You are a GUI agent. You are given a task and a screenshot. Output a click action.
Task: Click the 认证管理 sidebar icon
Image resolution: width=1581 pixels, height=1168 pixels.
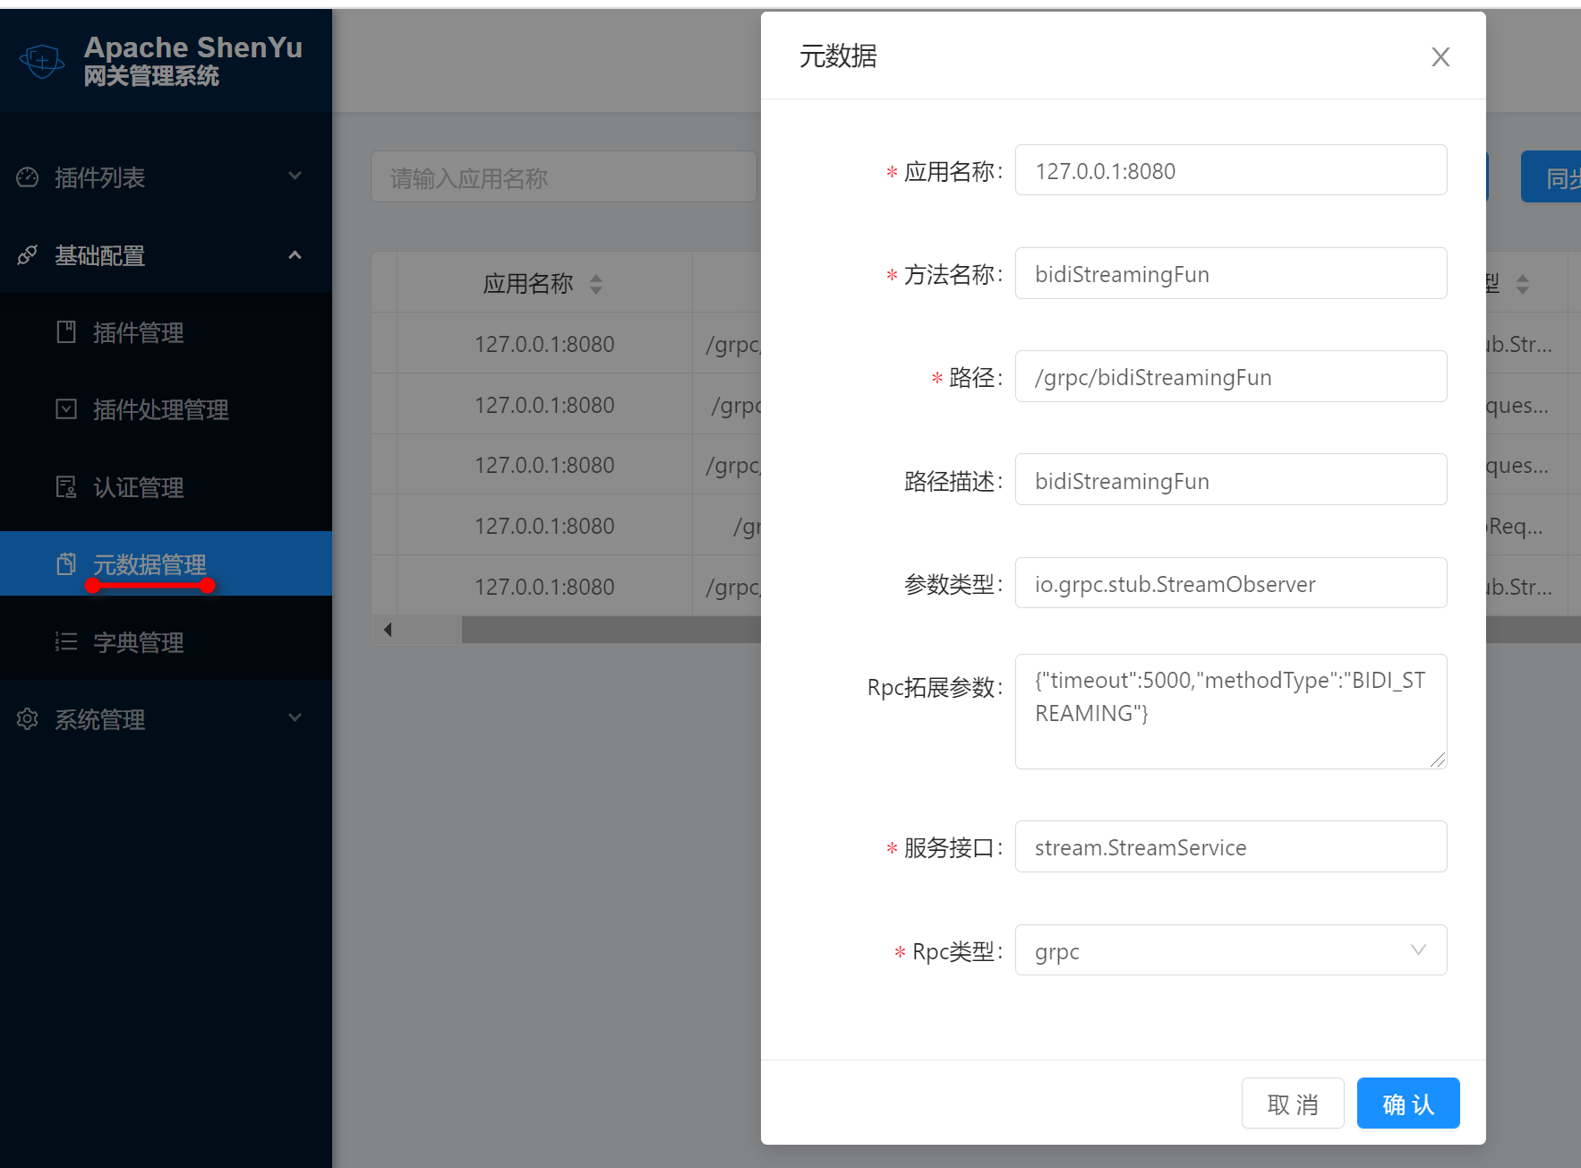[x=66, y=487]
